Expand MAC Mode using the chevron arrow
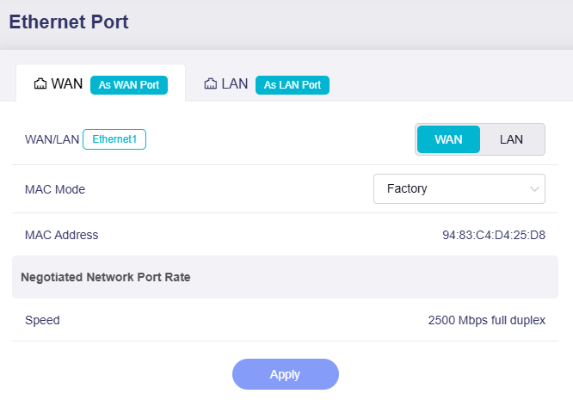This screenshot has height=400, width=573. [x=534, y=189]
